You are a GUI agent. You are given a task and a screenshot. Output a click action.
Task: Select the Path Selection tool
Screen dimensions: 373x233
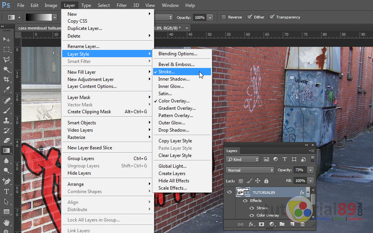(7, 202)
